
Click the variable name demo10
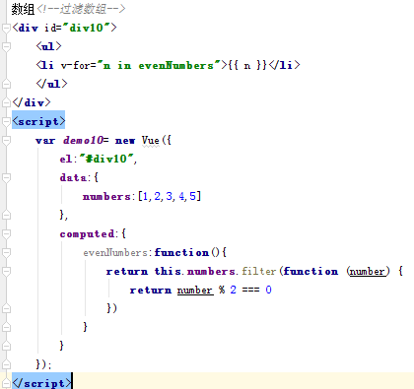(83, 141)
